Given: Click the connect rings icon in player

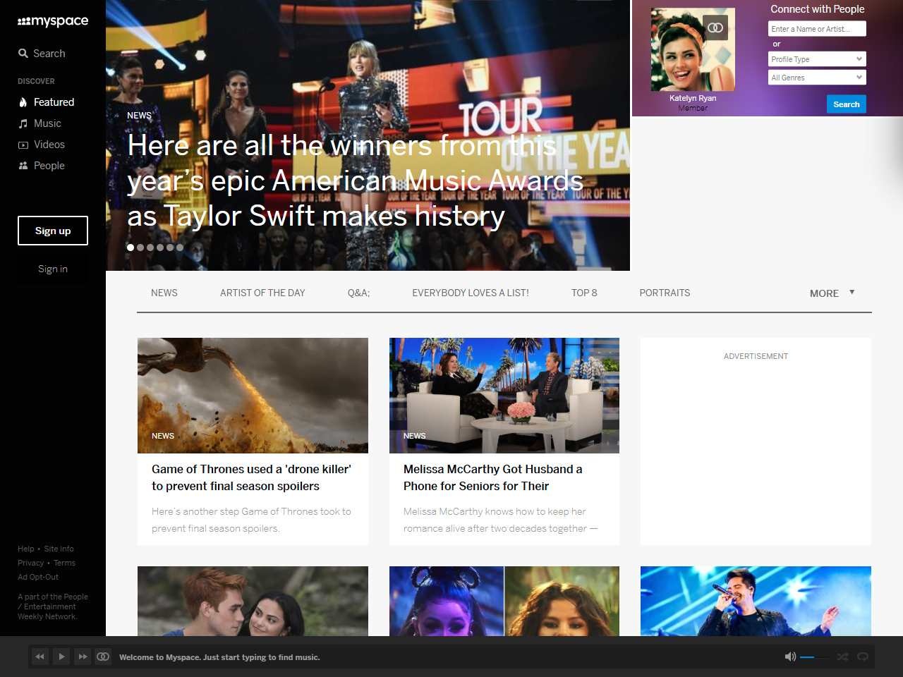Looking at the screenshot, I should (x=103, y=657).
